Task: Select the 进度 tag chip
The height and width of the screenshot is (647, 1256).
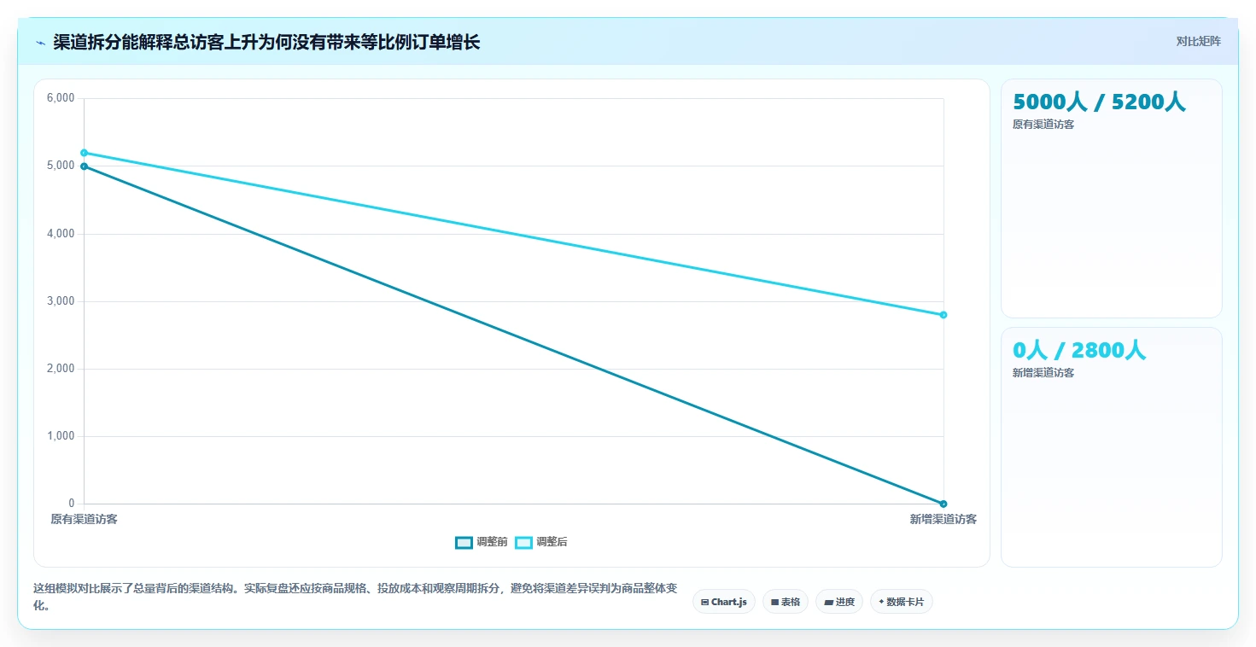Action: coord(839,602)
